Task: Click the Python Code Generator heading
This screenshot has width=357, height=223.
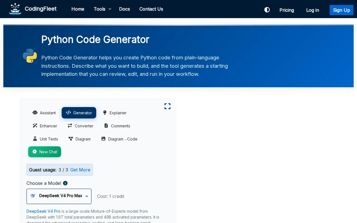Action: tap(95, 40)
